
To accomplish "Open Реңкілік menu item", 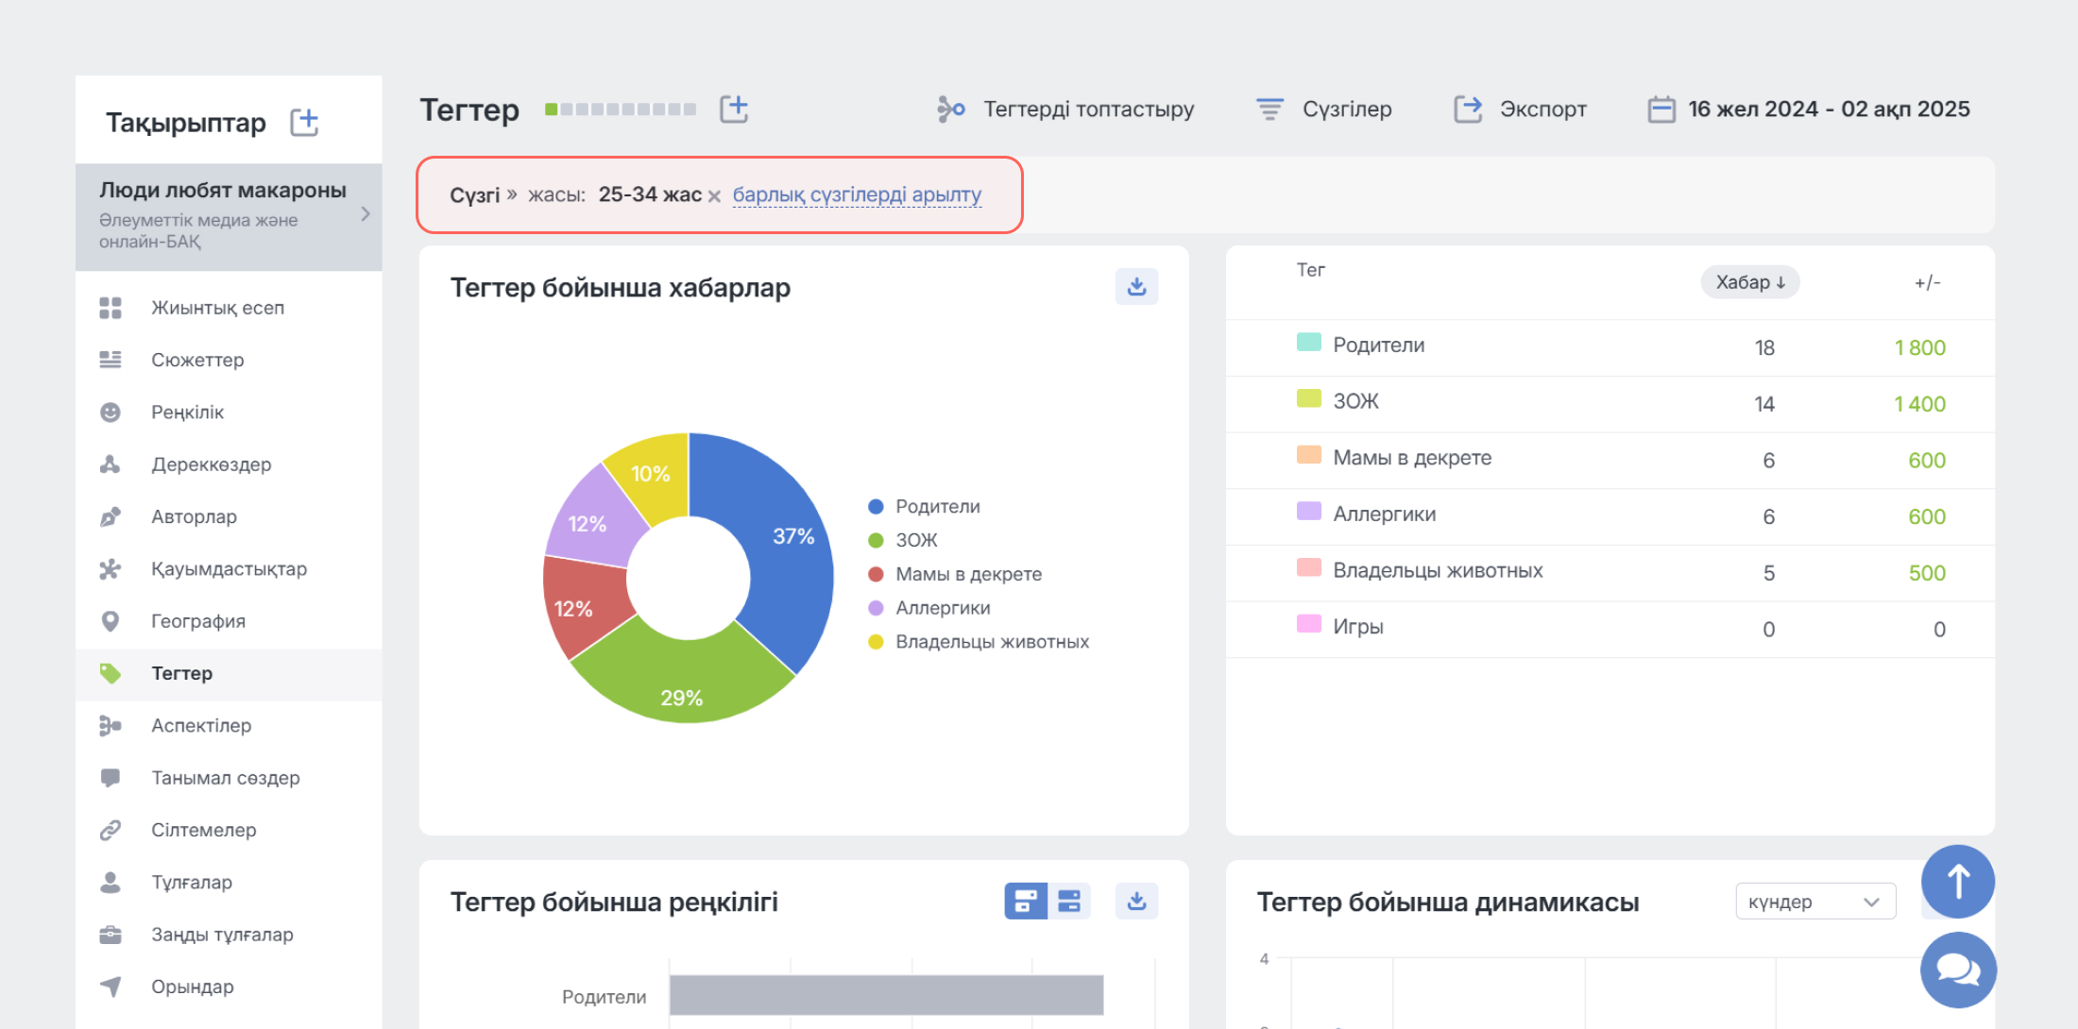I will click(x=229, y=412).
